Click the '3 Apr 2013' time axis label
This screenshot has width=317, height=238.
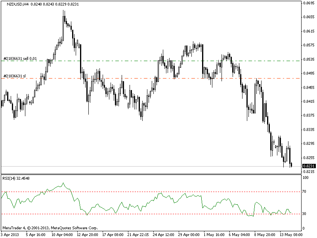pyautogui.click(x=10, y=235)
